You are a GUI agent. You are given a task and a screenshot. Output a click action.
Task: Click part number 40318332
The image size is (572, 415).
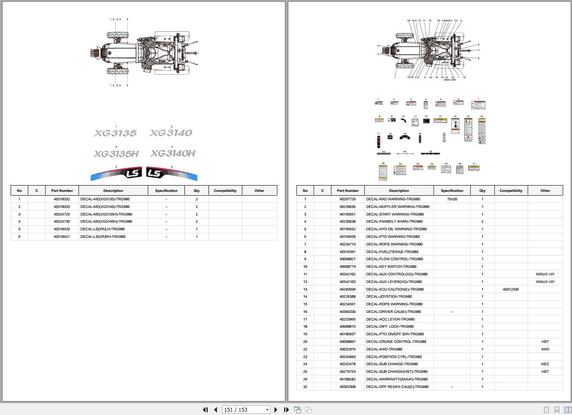pyautogui.click(x=62, y=199)
